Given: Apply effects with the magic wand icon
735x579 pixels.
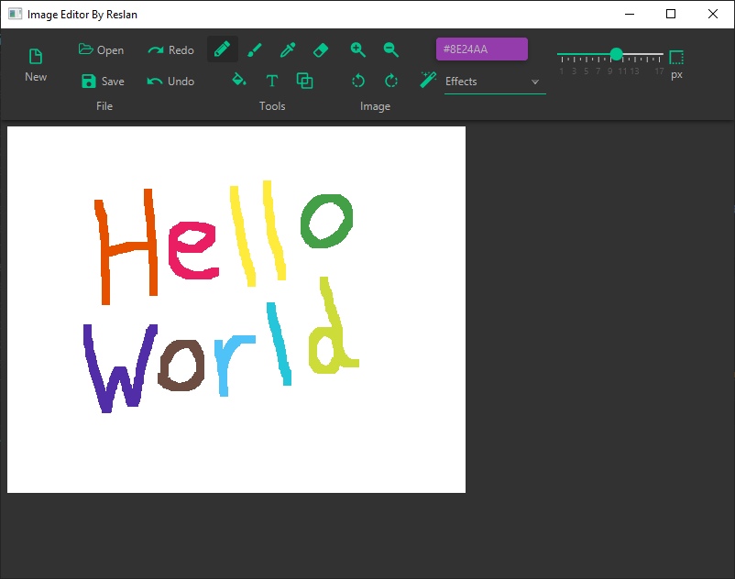Looking at the screenshot, I should pyautogui.click(x=427, y=80).
